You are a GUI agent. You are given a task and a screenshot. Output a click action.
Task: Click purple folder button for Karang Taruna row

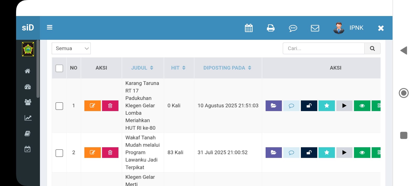tap(274, 106)
